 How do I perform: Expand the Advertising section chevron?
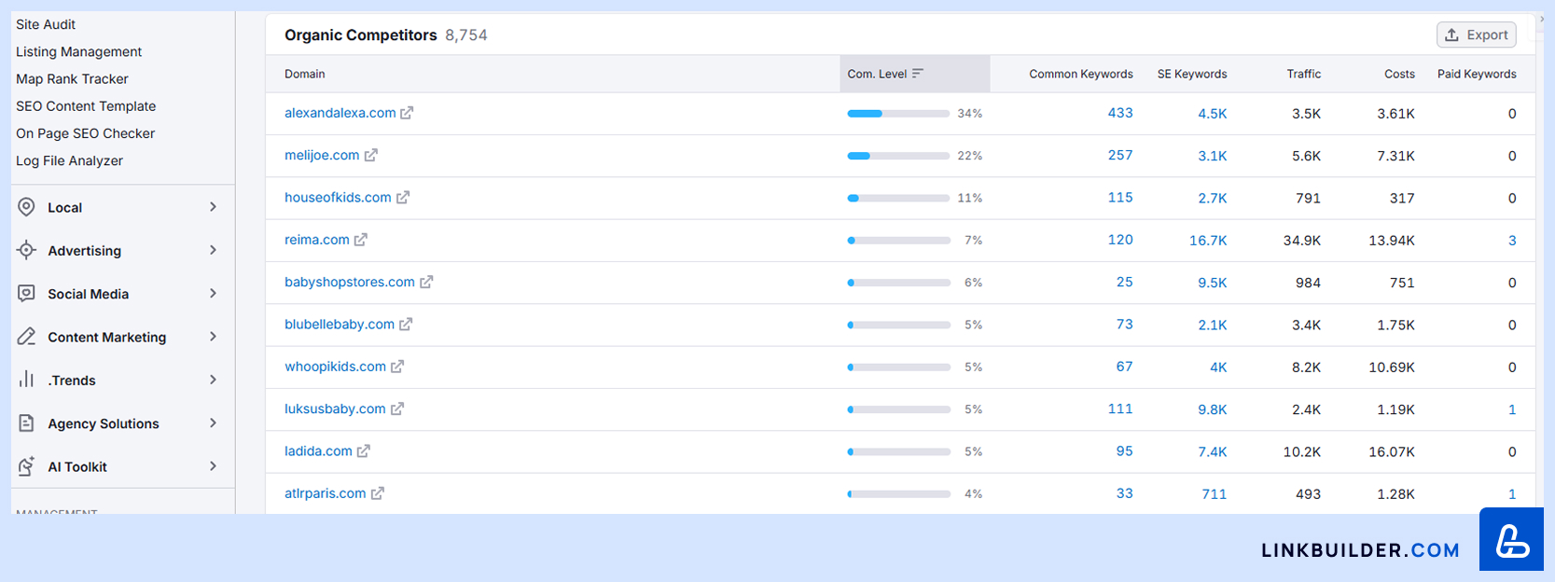click(x=213, y=250)
